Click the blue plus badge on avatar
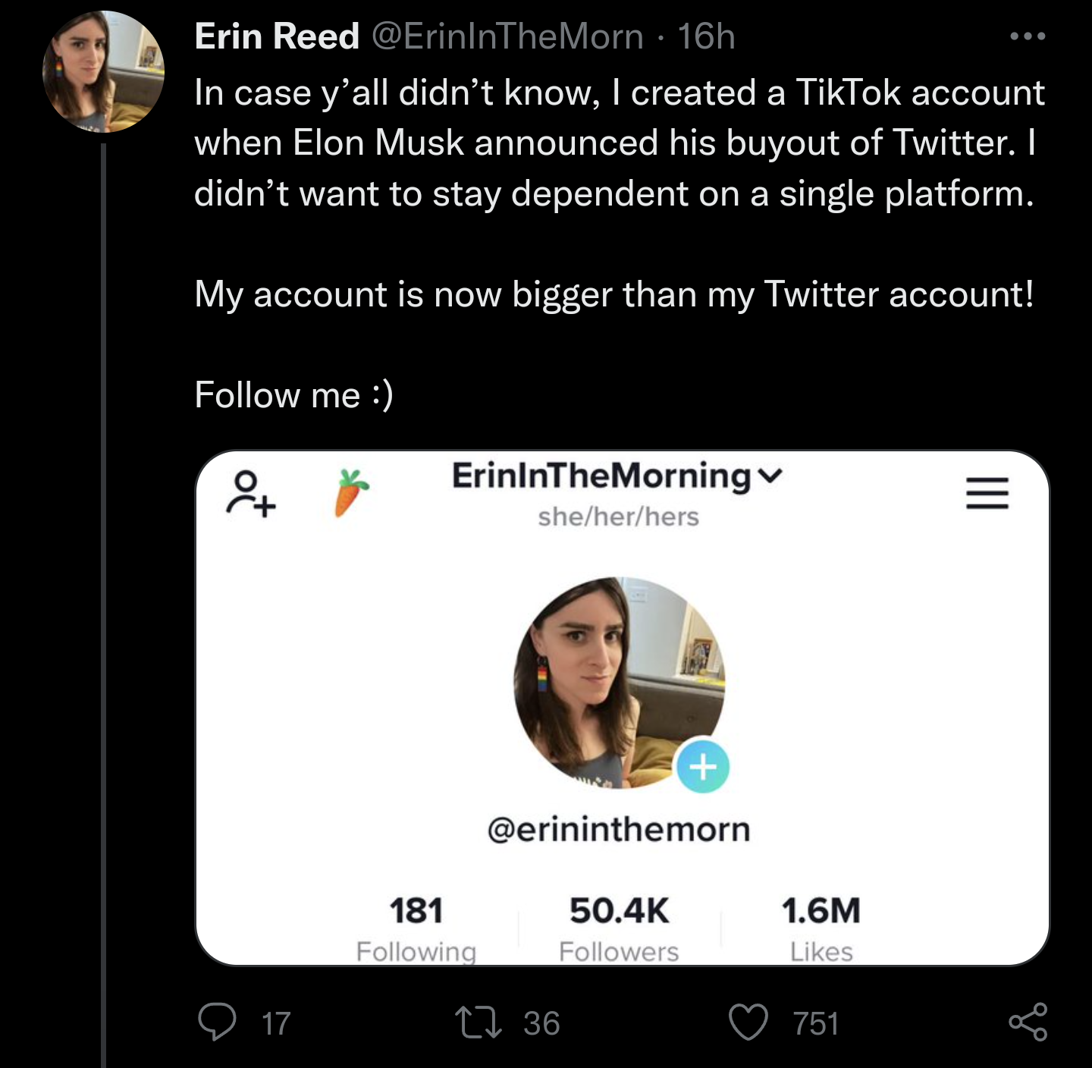 click(x=703, y=766)
